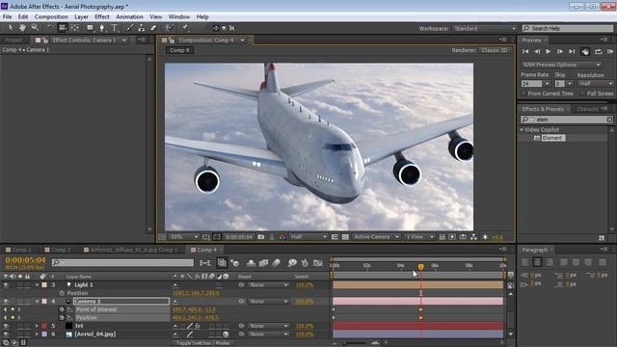617x347 pixels.
Task: Open the Layer menu
Action: pyautogui.click(x=81, y=17)
